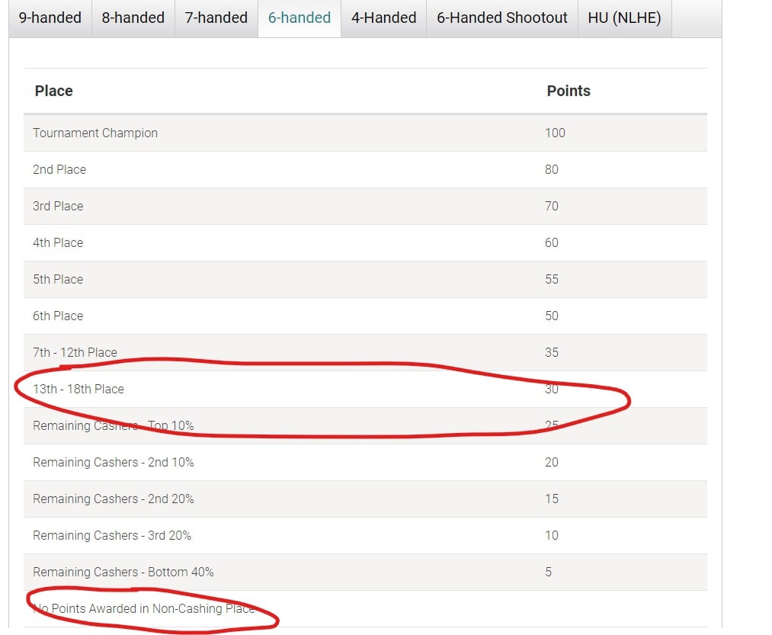Screen dimensions: 772x635
Task: Click the 5th Place row label
Action: click(x=58, y=279)
